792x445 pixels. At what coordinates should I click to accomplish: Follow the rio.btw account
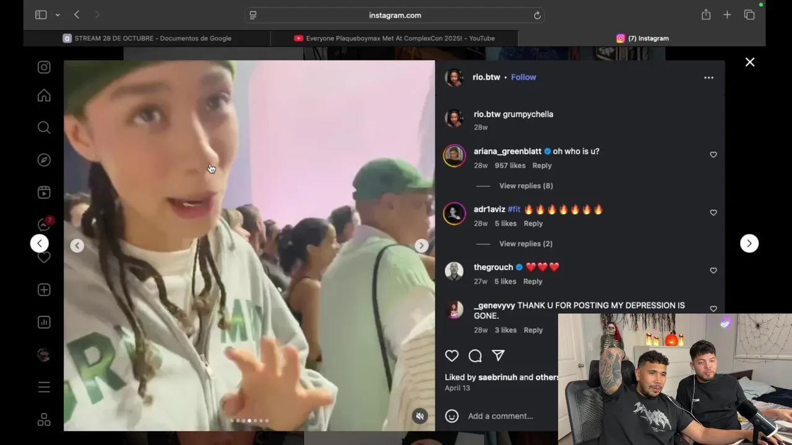pos(523,77)
